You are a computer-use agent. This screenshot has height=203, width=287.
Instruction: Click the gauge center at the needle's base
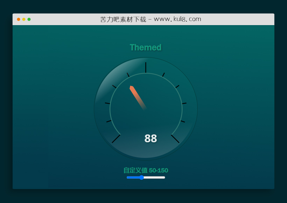click(x=146, y=109)
